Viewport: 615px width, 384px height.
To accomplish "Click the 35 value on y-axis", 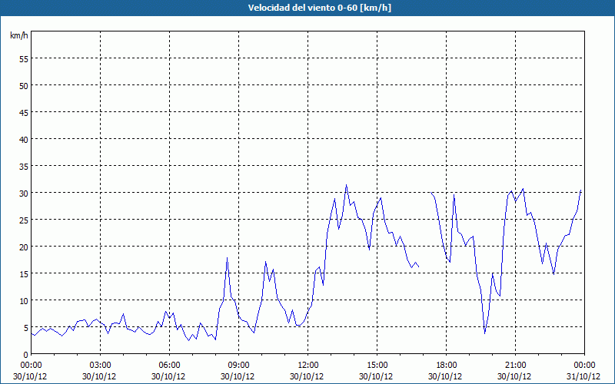I will coord(24,166).
